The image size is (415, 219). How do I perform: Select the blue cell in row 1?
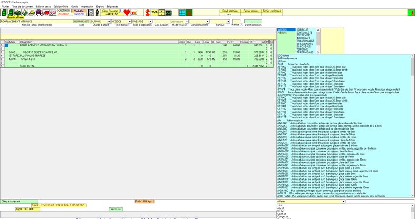click(6, 45)
